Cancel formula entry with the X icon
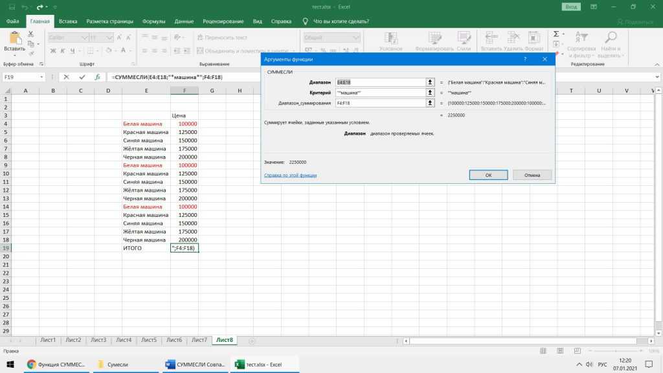 [x=67, y=77]
